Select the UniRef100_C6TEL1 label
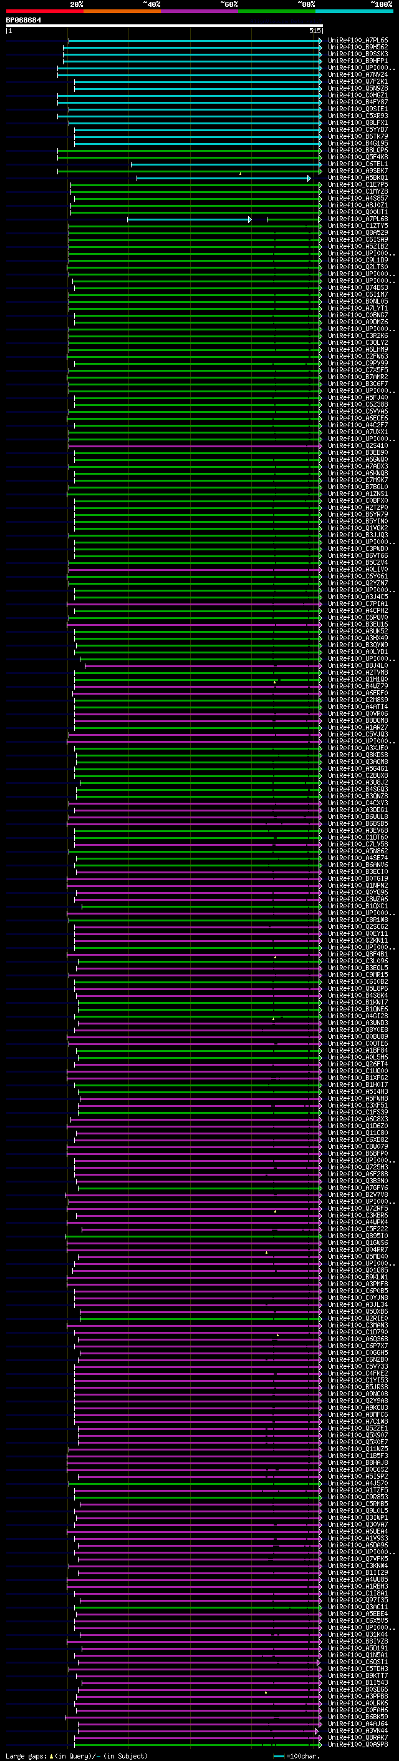399x1761 pixels. (357, 164)
